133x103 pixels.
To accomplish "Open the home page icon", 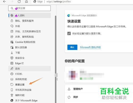I will point(26,2).
